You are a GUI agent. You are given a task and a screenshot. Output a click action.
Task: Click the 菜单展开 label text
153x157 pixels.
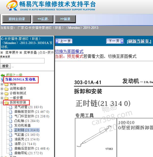pos(12,52)
